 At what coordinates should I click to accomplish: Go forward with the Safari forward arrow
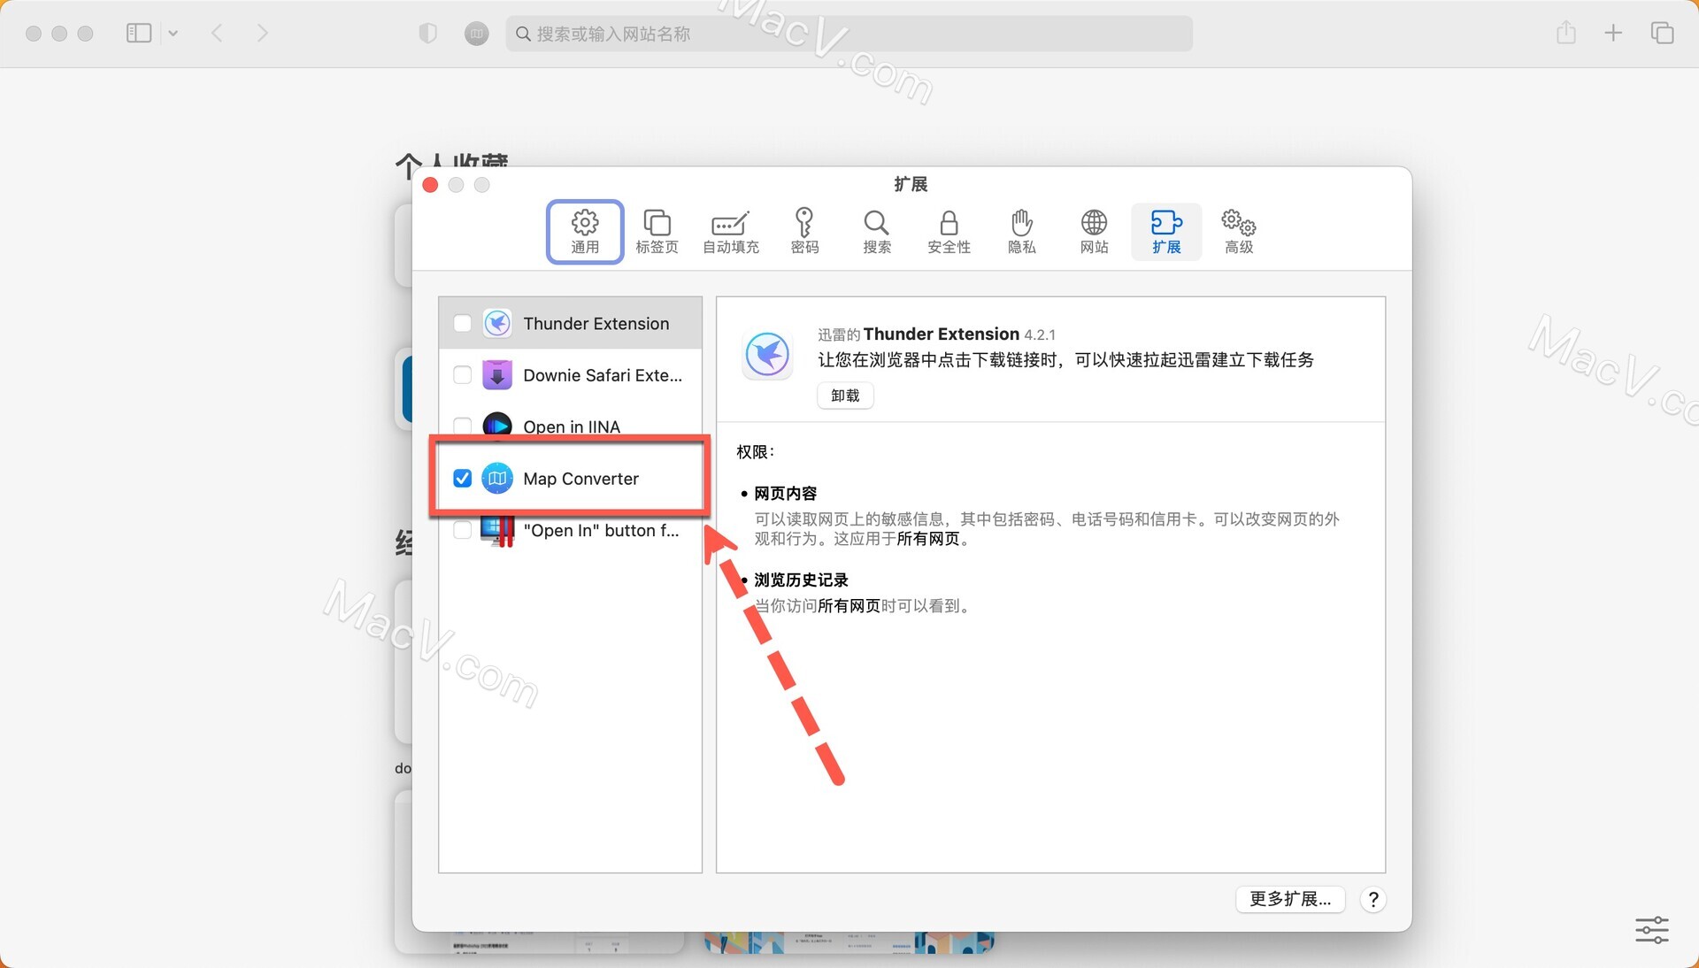[x=262, y=34]
